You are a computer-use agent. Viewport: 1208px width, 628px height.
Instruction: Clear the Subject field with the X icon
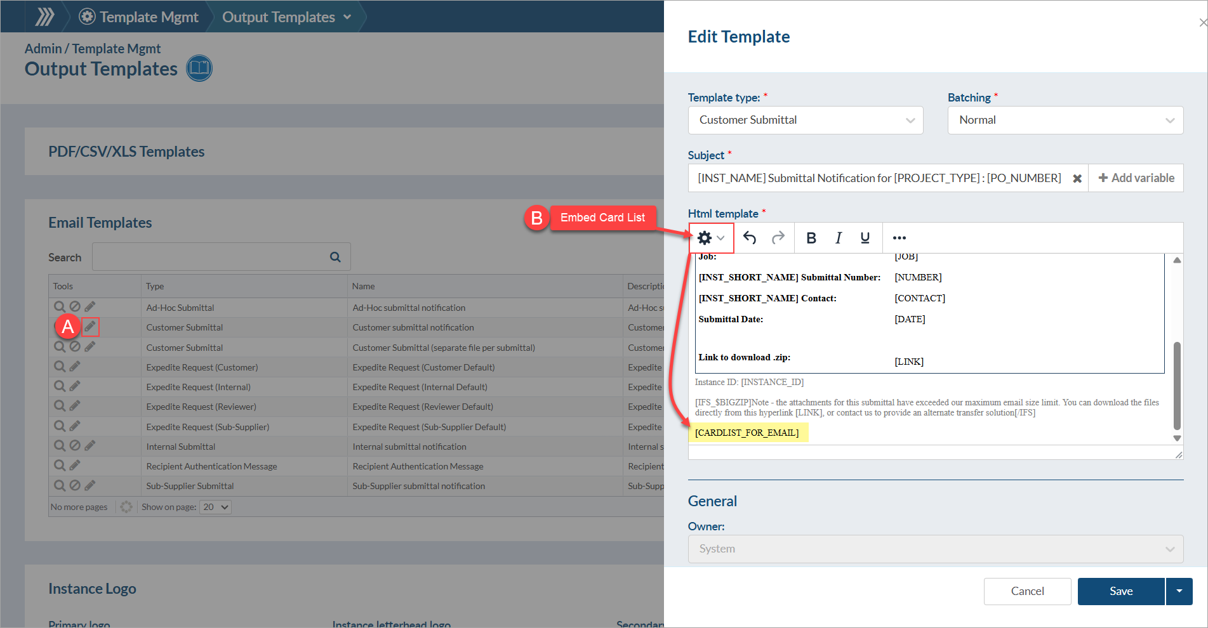click(1077, 178)
